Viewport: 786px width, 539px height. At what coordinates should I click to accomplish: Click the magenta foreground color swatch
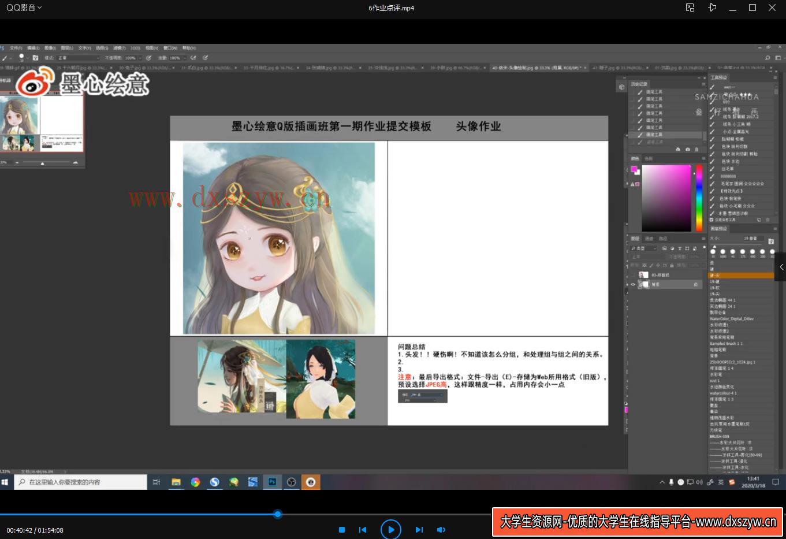(x=634, y=169)
